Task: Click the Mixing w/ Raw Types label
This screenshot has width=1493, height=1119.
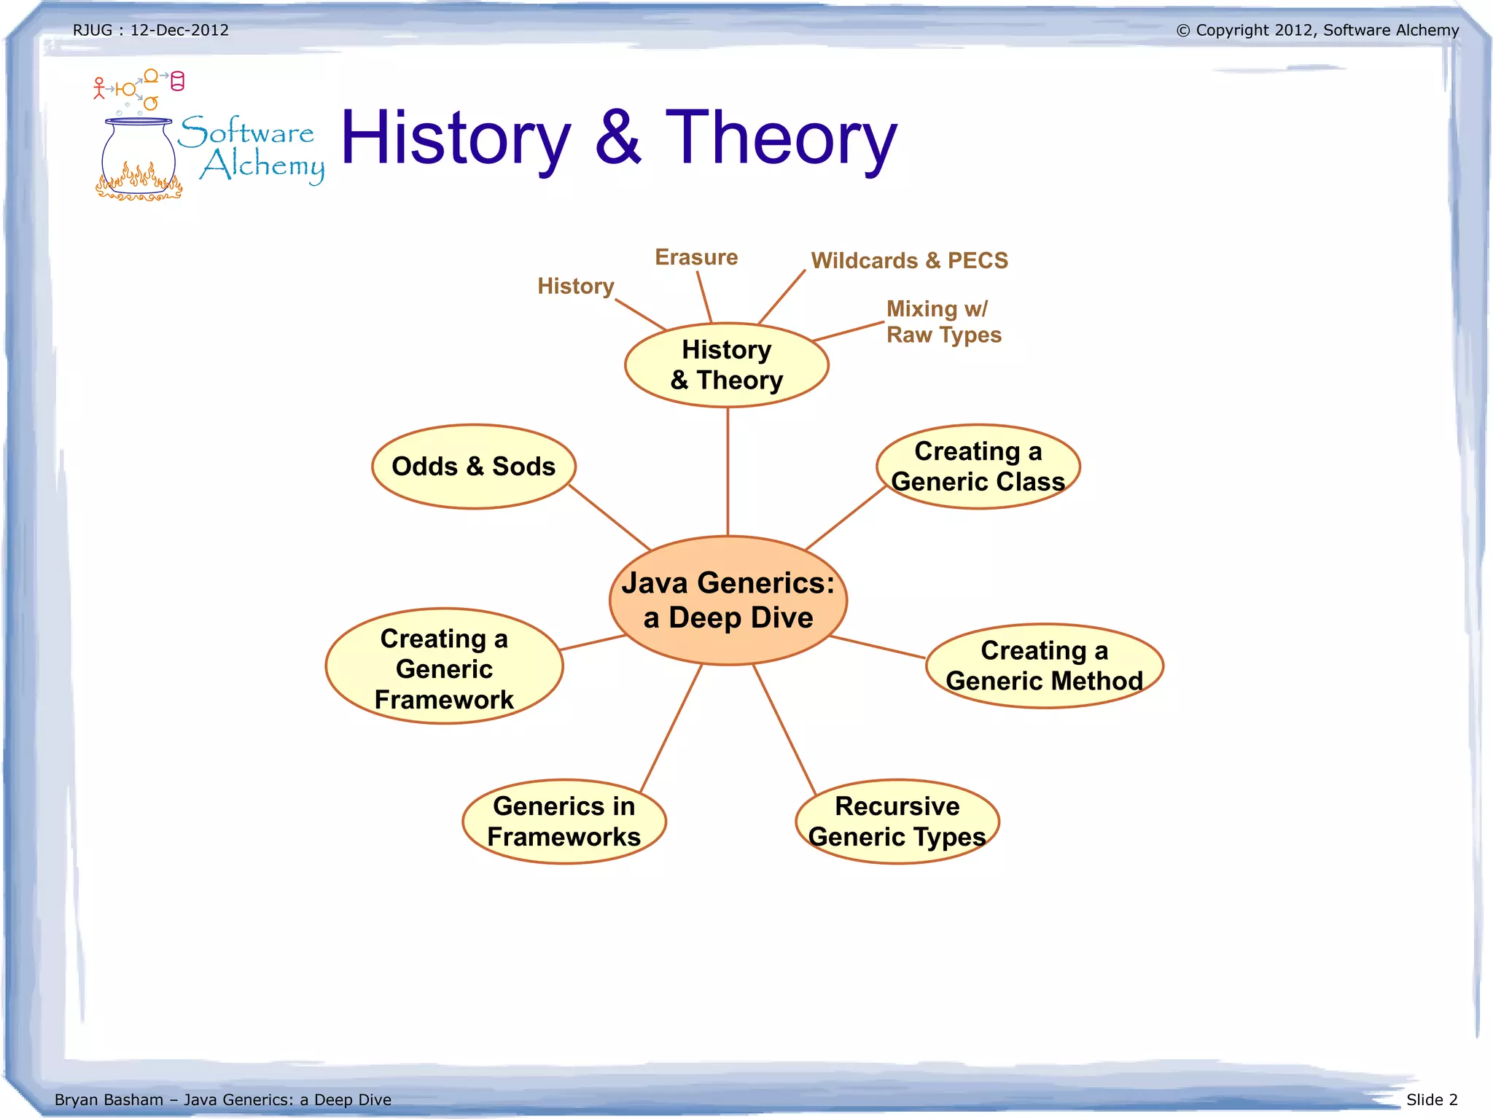Action: [943, 321]
